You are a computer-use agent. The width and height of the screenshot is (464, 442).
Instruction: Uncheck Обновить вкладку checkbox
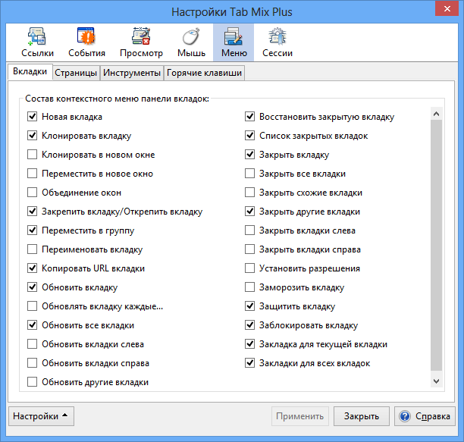click(x=33, y=287)
